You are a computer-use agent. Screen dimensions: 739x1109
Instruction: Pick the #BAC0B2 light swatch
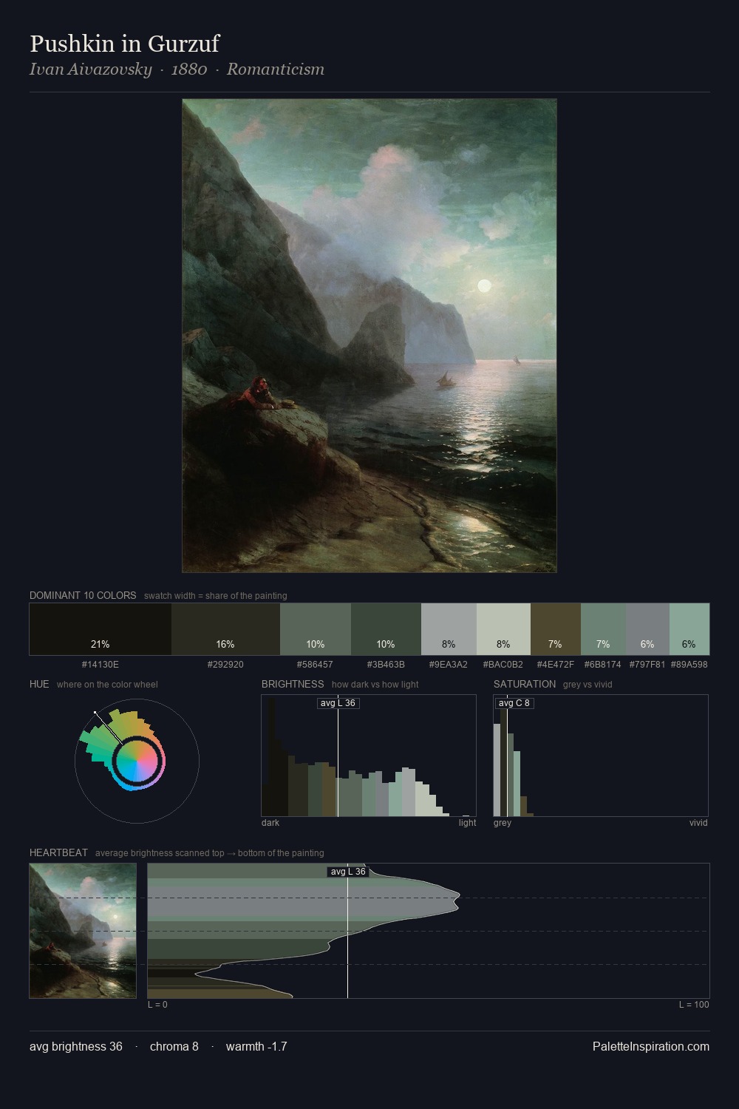point(503,629)
